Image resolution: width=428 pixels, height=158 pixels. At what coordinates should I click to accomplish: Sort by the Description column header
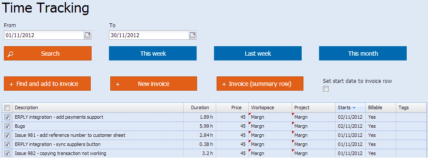click(x=98, y=108)
